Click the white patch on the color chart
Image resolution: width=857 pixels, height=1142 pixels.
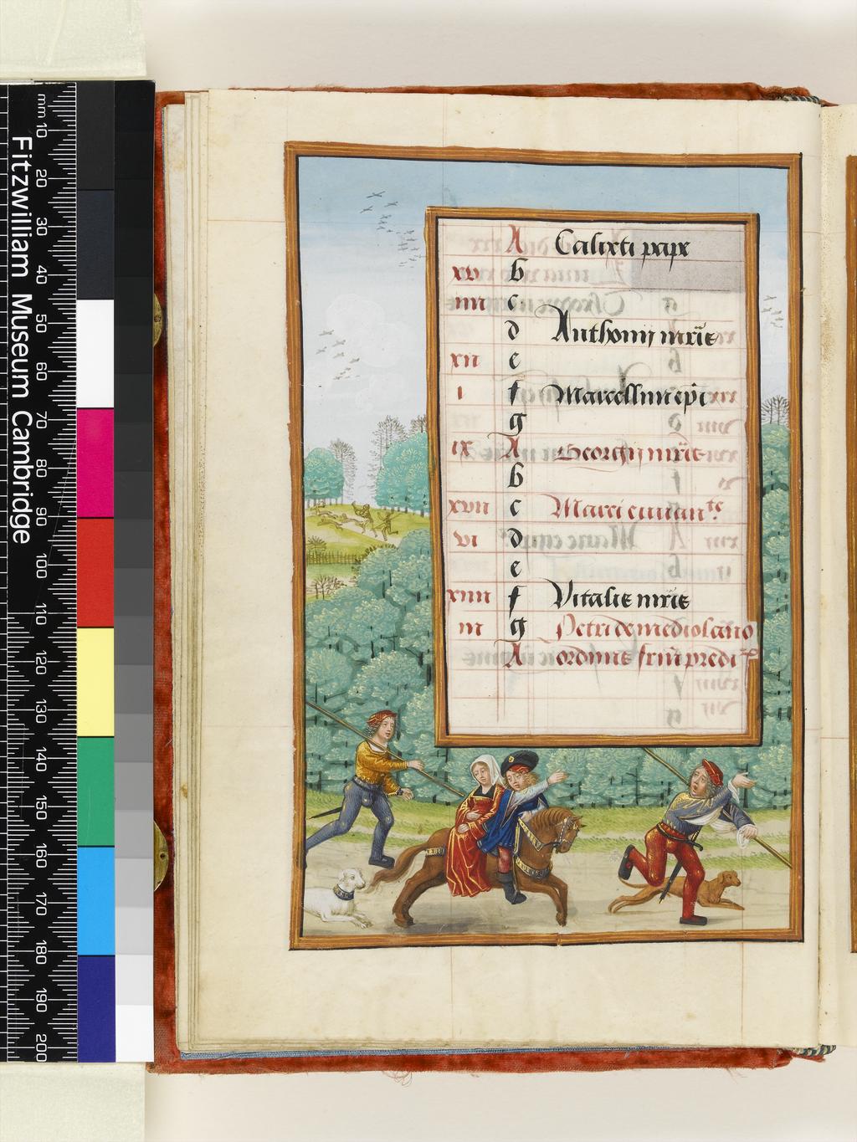pyautogui.click(x=95, y=353)
